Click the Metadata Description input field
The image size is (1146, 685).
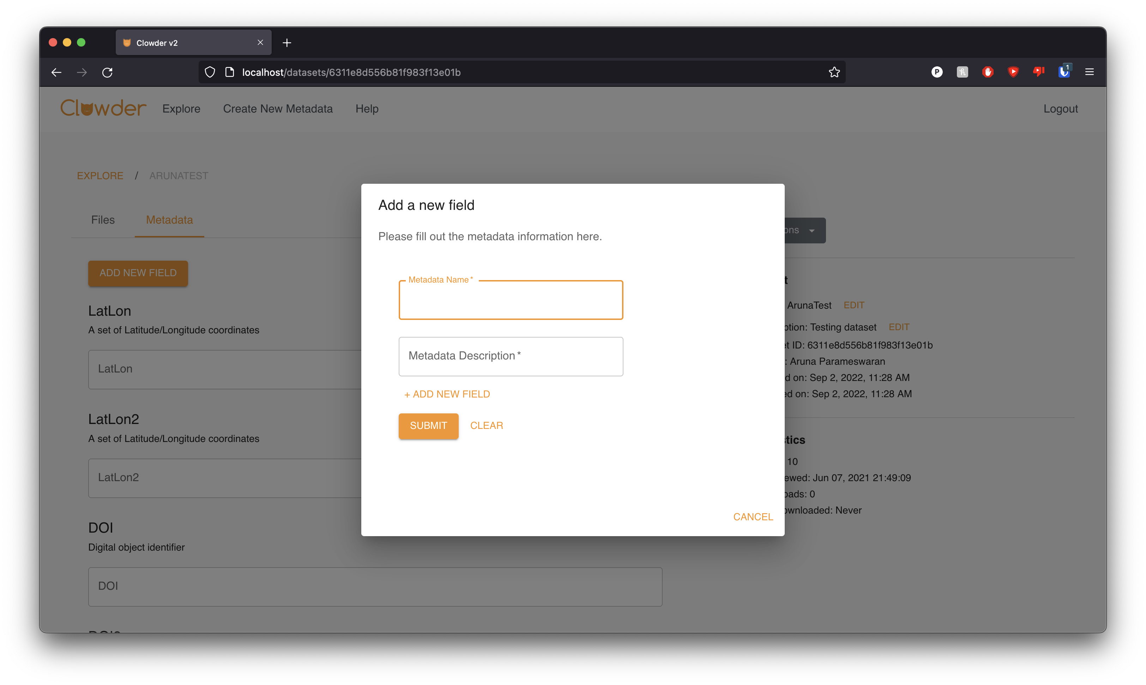[511, 356]
